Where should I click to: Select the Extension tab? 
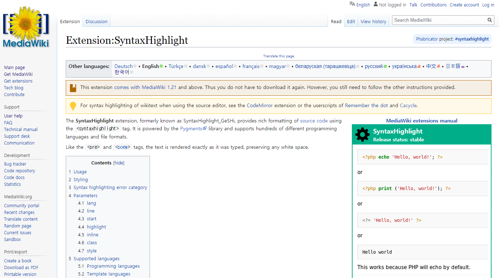pyautogui.click(x=70, y=21)
